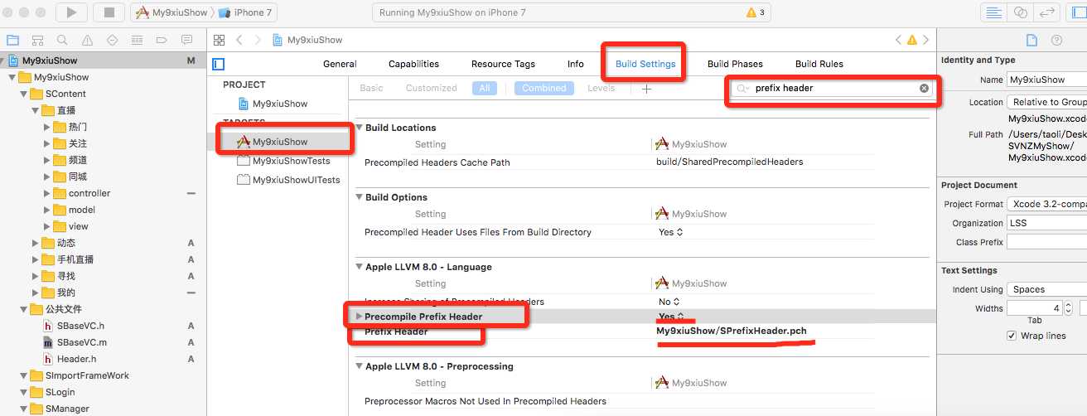This screenshot has height=416, width=1087.
Task: Expand the 热门 folder
Action: click(x=46, y=127)
